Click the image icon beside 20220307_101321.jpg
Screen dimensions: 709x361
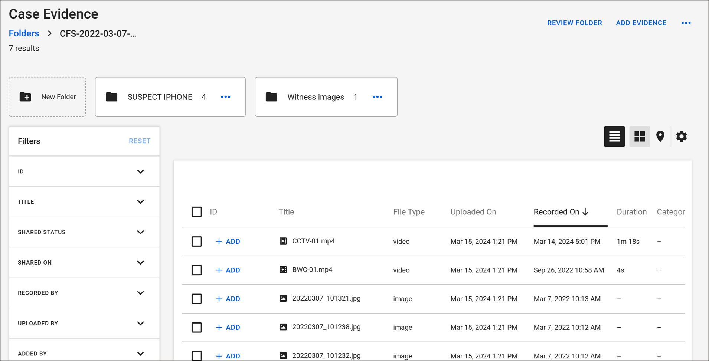[x=283, y=298]
